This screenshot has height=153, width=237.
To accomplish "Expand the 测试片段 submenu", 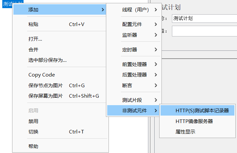I will click(x=134, y=100).
